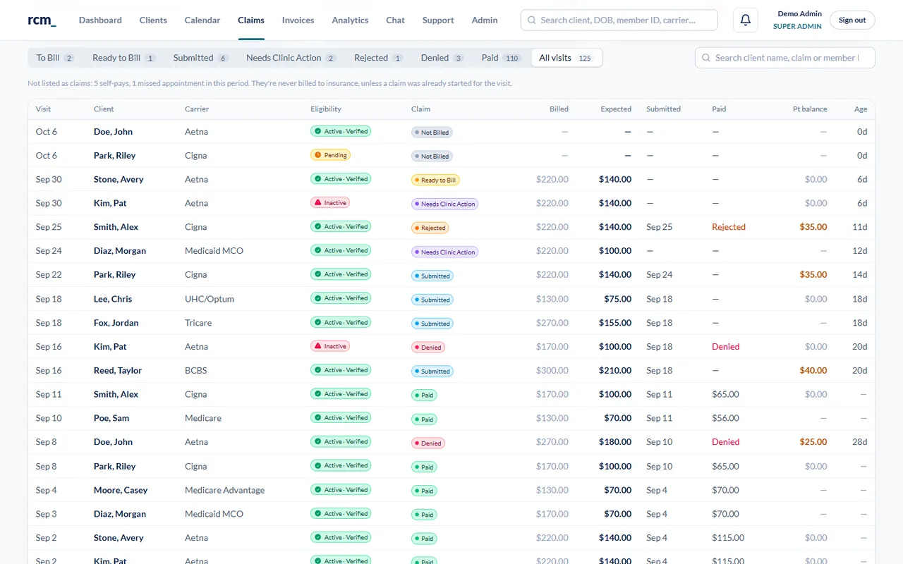Click the $40.00 patient balance for Reed, Taylor
Viewport: 903px width, 564px height.
click(813, 370)
